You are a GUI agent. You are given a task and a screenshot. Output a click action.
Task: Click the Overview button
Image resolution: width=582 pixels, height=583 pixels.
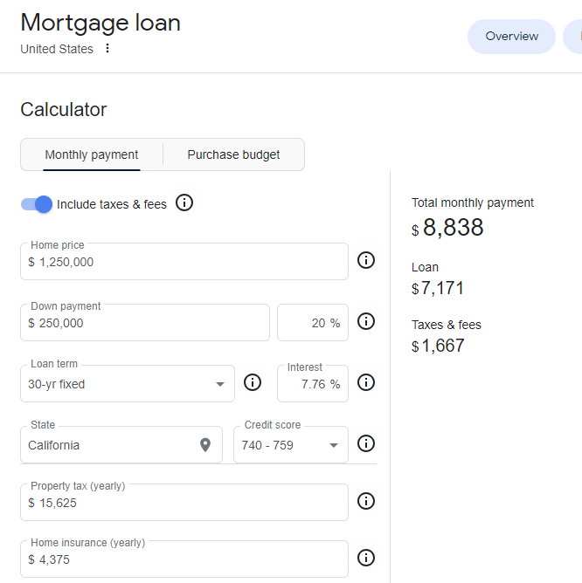coord(511,37)
